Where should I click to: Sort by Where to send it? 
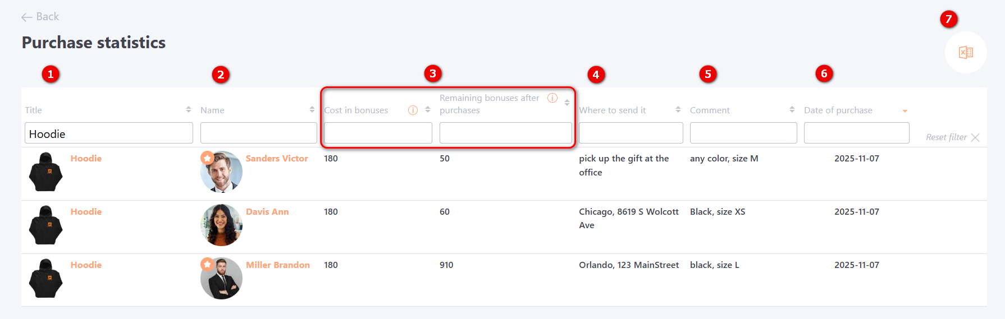click(x=678, y=110)
